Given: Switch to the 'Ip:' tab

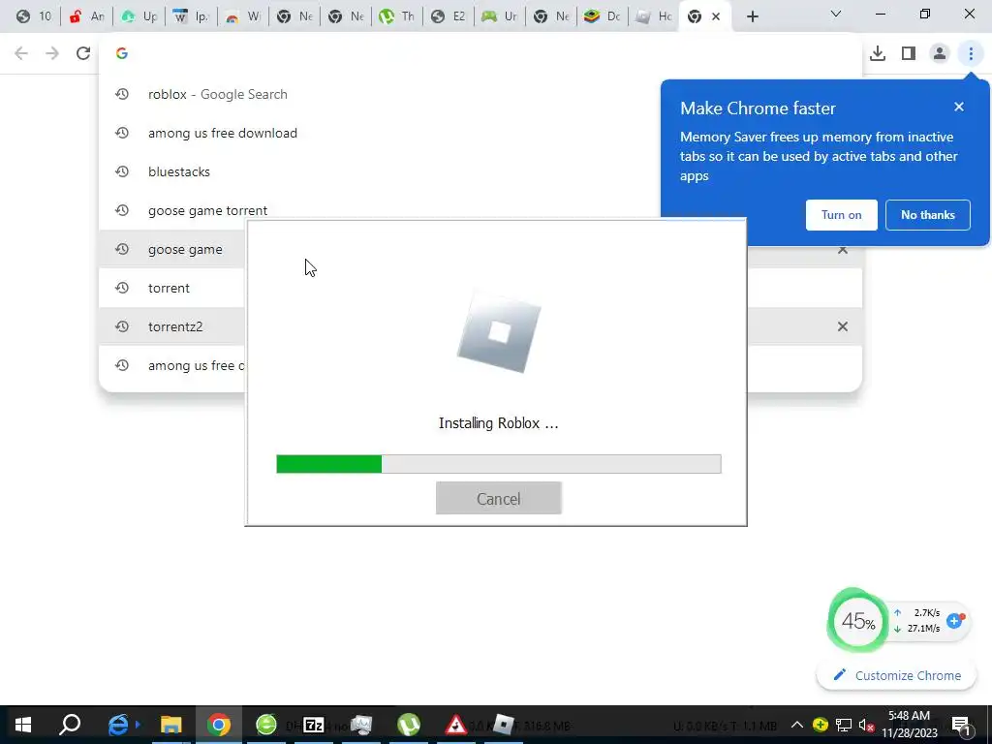Looking at the screenshot, I should (191, 16).
